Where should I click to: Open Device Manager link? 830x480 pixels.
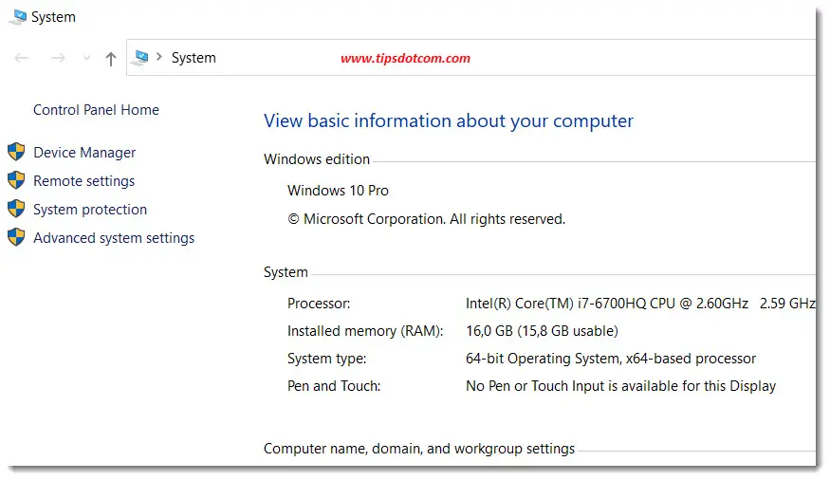pos(84,153)
